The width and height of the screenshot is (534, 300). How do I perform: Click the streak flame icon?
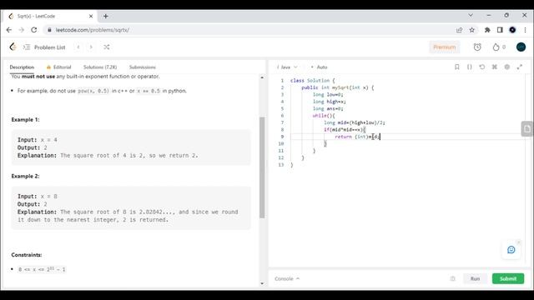496,47
